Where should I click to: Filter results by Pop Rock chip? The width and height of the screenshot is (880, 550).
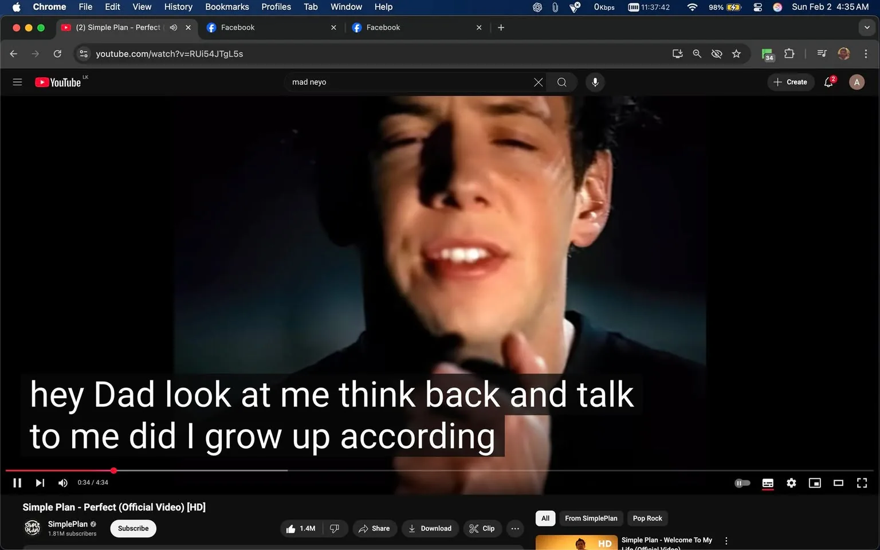647,518
